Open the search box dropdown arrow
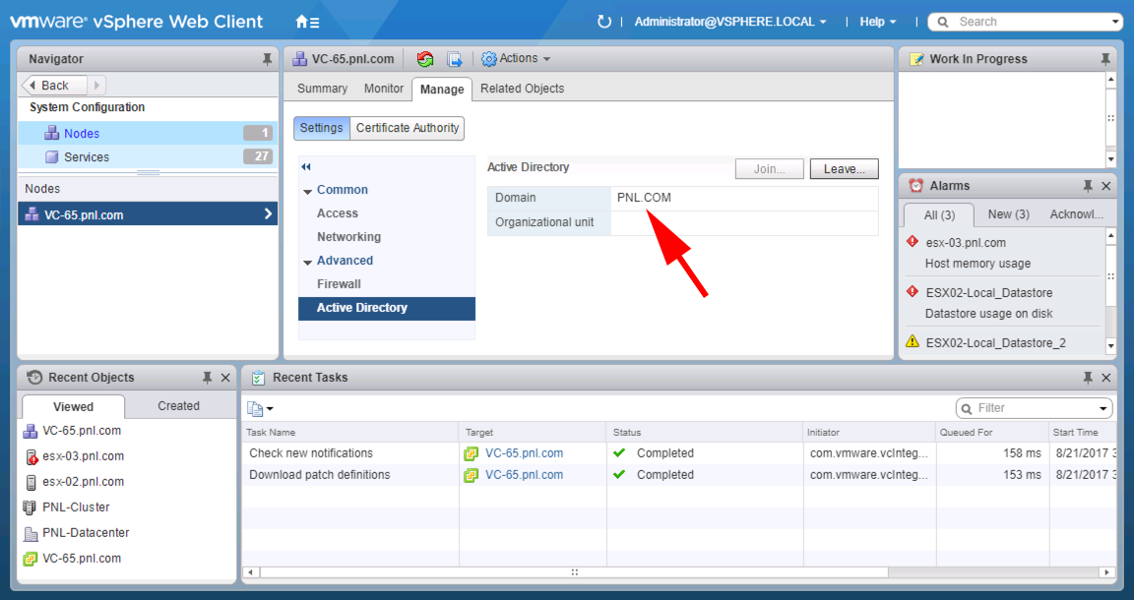This screenshot has width=1134, height=600. click(1114, 23)
